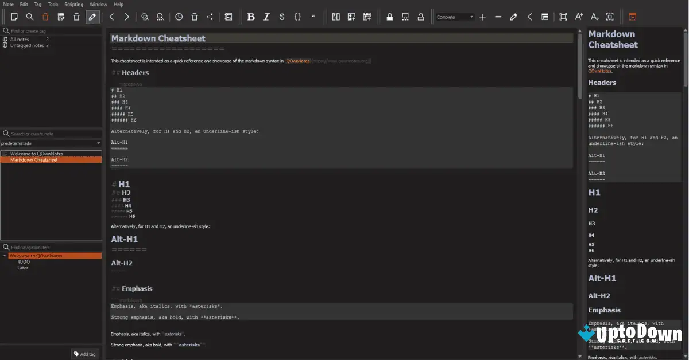Viewport: 689px width, 360px height.
Task: Open the QOwnNotes website link
Action: click(297, 60)
